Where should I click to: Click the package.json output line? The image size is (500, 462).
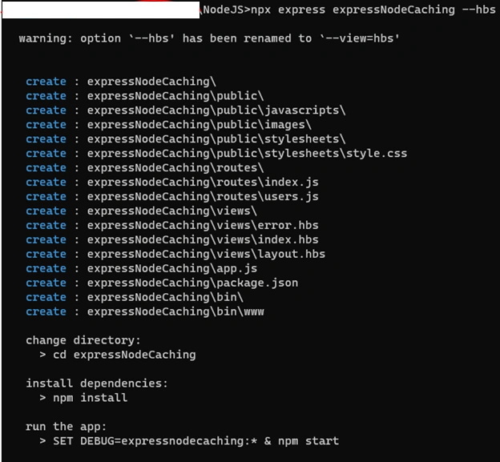(x=162, y=283)
